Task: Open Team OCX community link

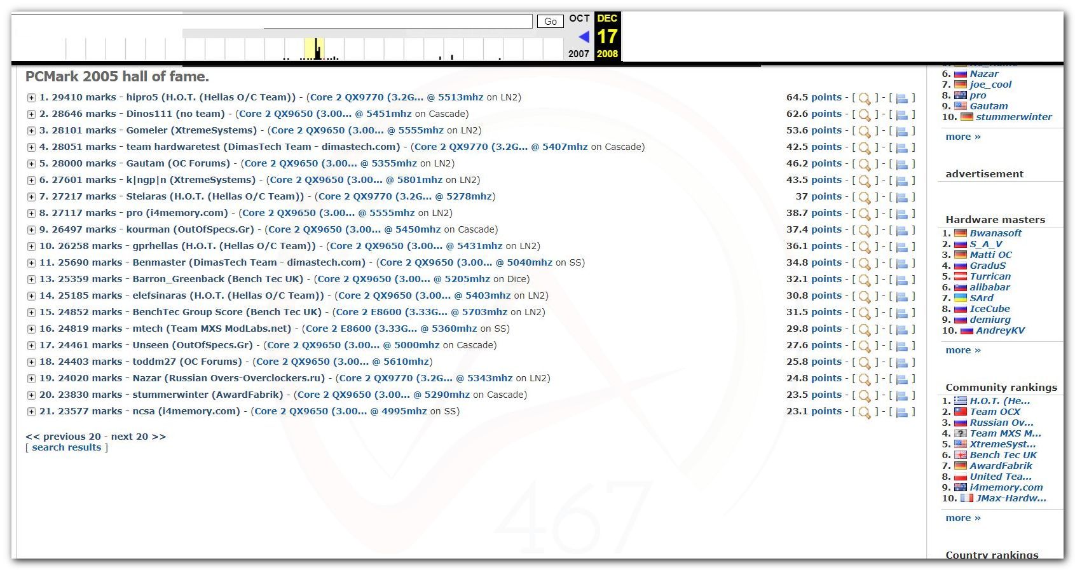Action: [x=995, y=412]
